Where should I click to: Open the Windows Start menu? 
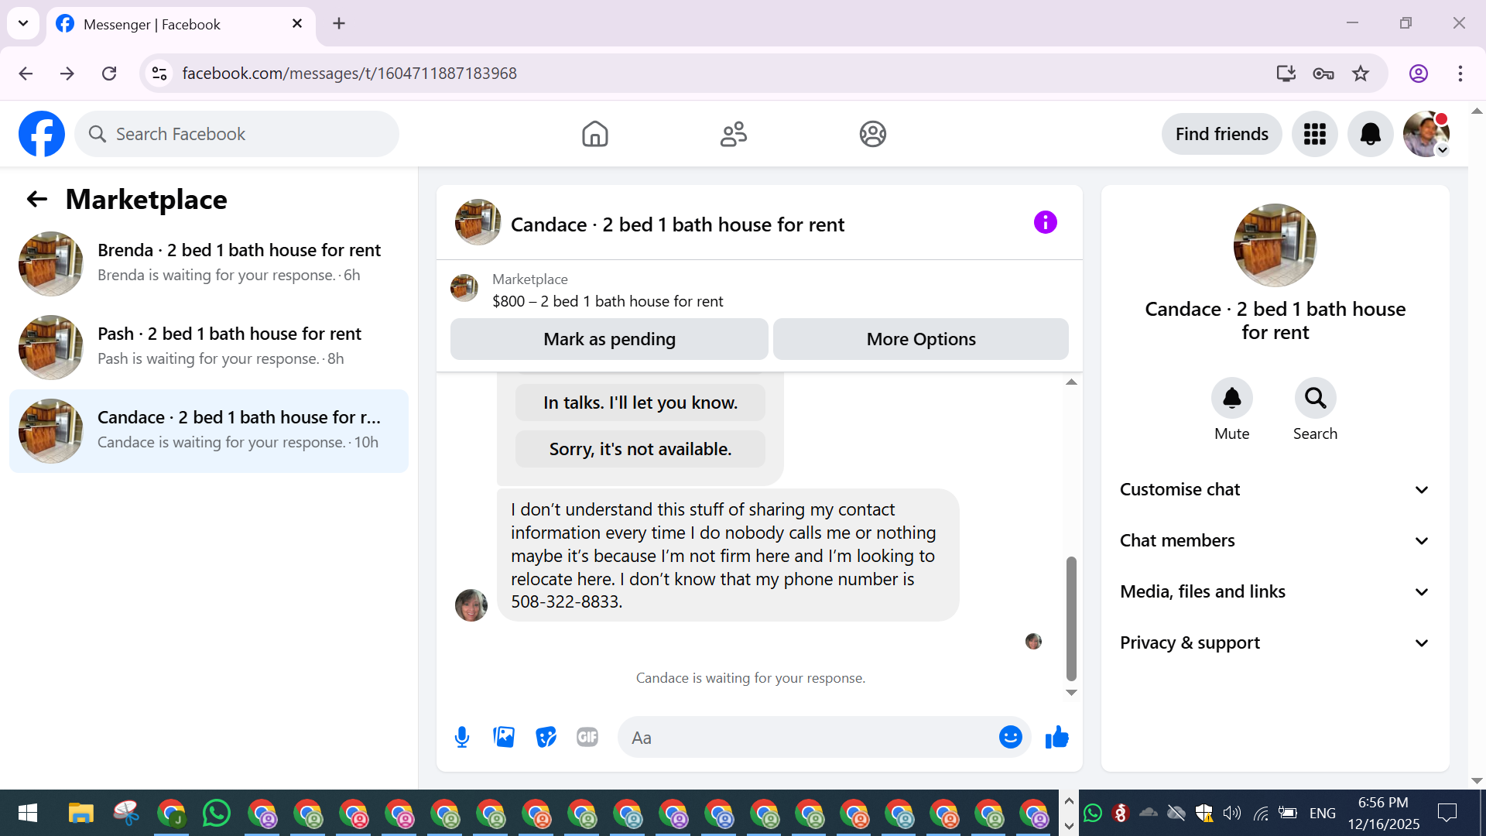tap(28, 814)
